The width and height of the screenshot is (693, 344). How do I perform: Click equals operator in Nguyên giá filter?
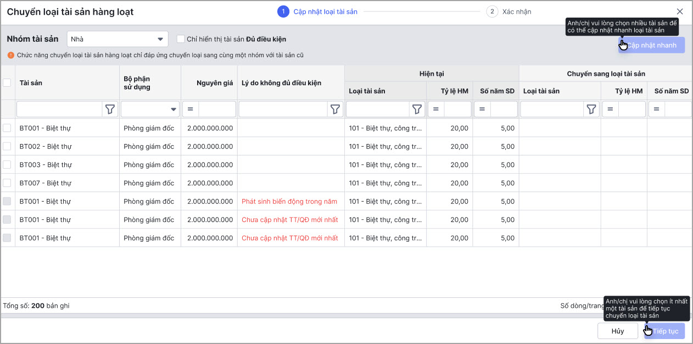[x=191, y=109]
